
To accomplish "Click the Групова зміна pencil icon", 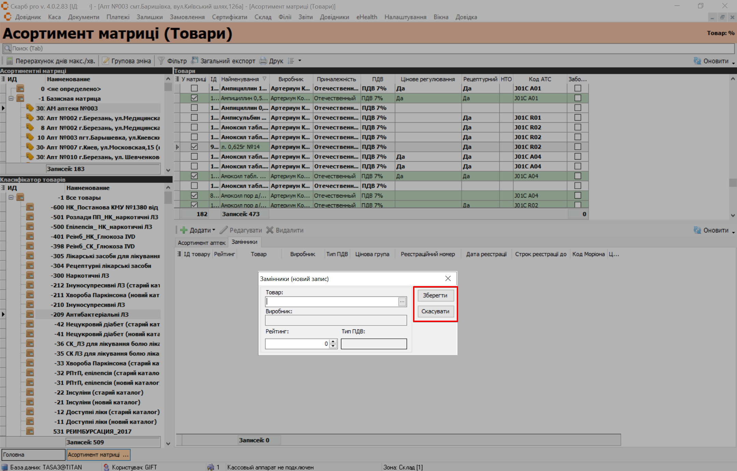I will (106, 61).
